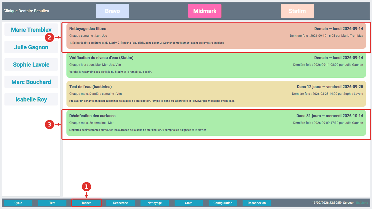Screen dimensions: 372x209
Task: Click the filter cleaning instructions text
Action: [x=147, y=43]
